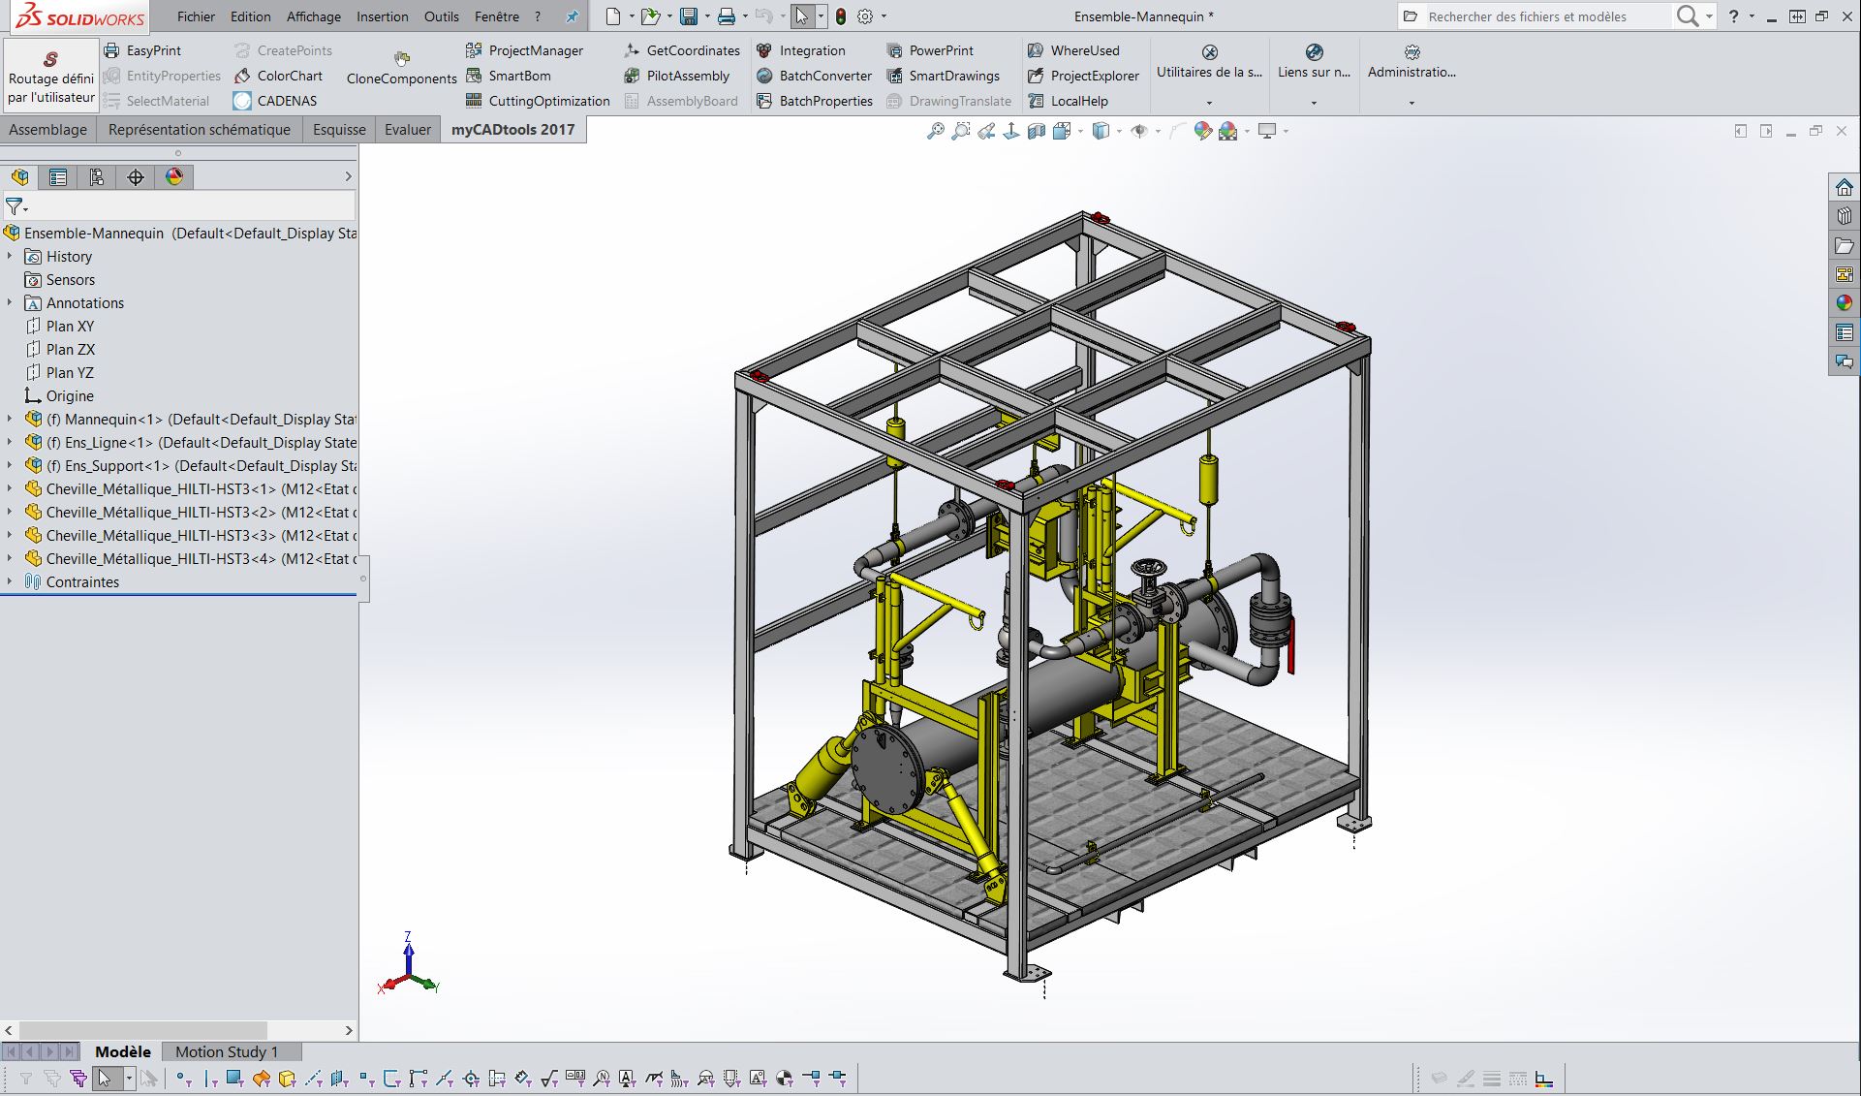Expand the FeatureManager tabs chevron

(349, 176)
